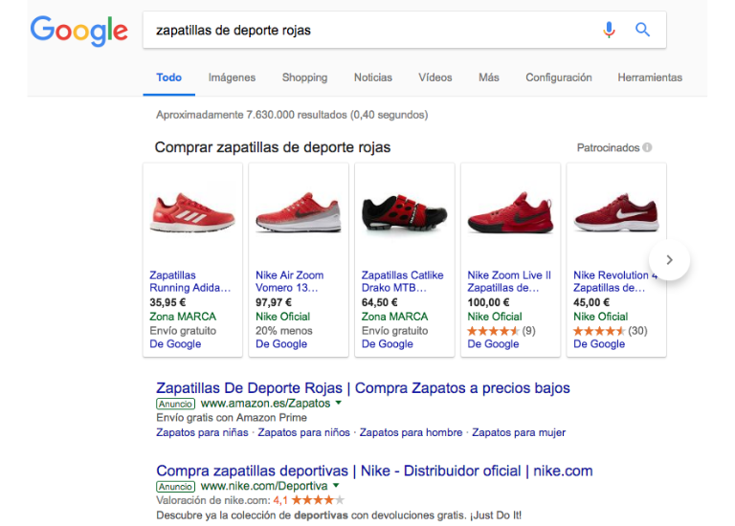Click Patrocinados label

[x=608, y=147]
